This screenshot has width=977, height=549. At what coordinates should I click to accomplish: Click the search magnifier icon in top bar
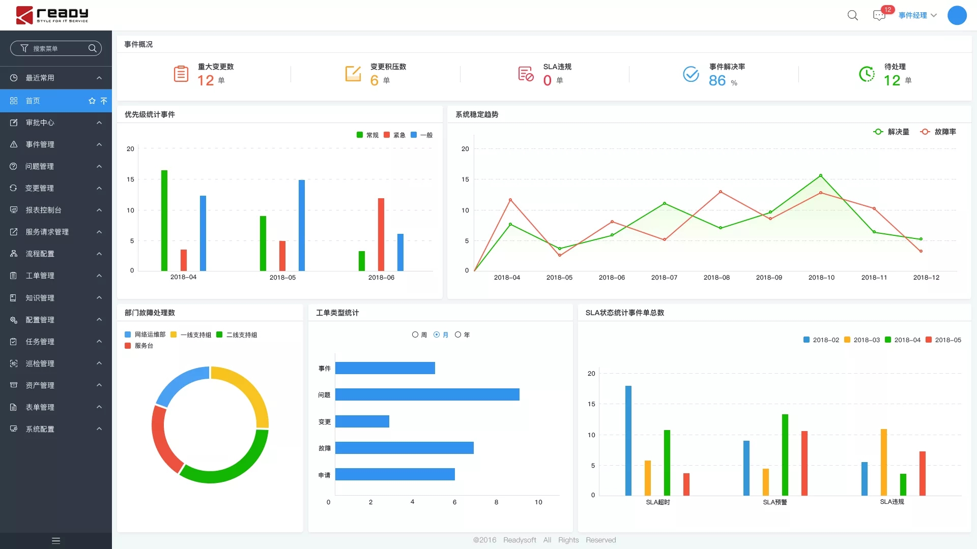853,15
